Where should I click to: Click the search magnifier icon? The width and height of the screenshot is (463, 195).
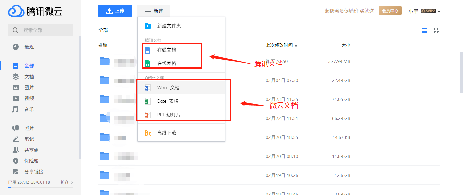tap(15, 30)
